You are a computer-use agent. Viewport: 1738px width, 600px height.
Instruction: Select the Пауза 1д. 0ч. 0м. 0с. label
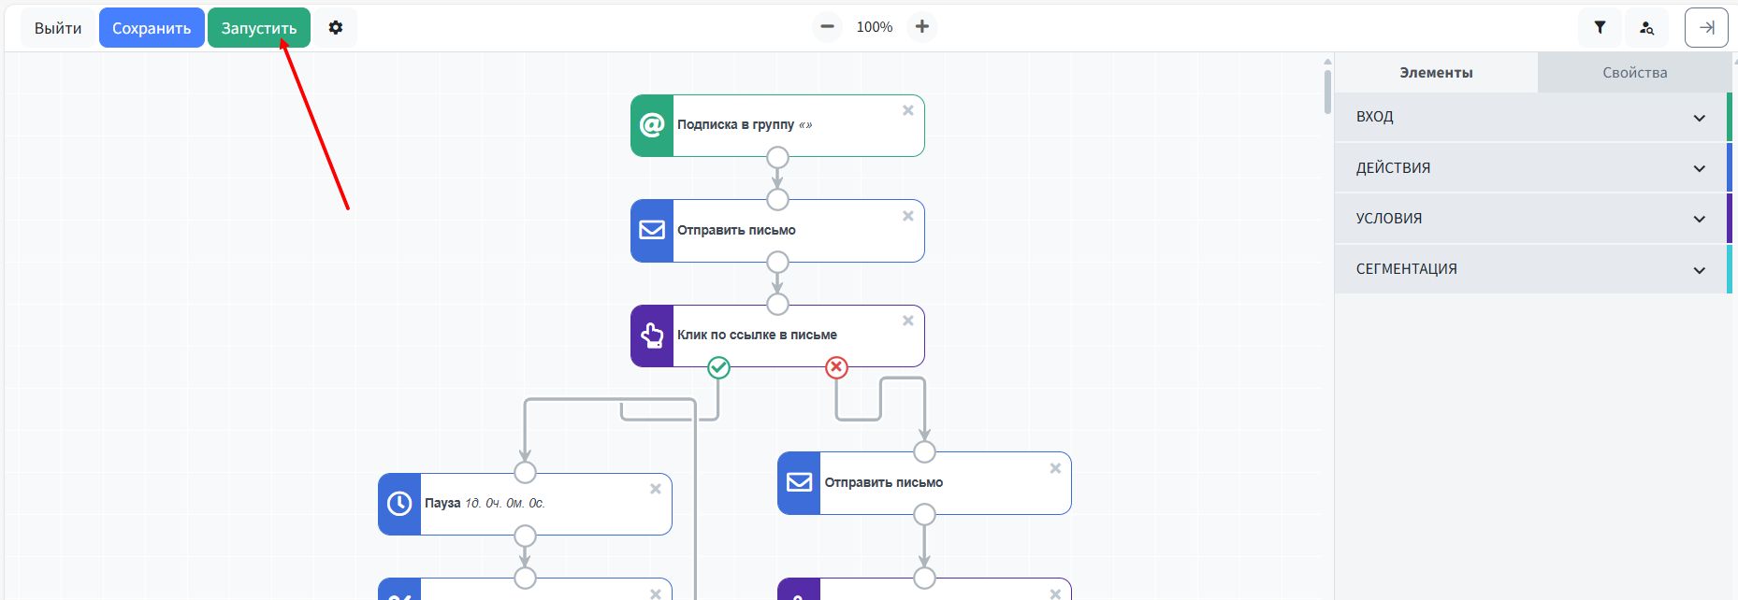485,503
